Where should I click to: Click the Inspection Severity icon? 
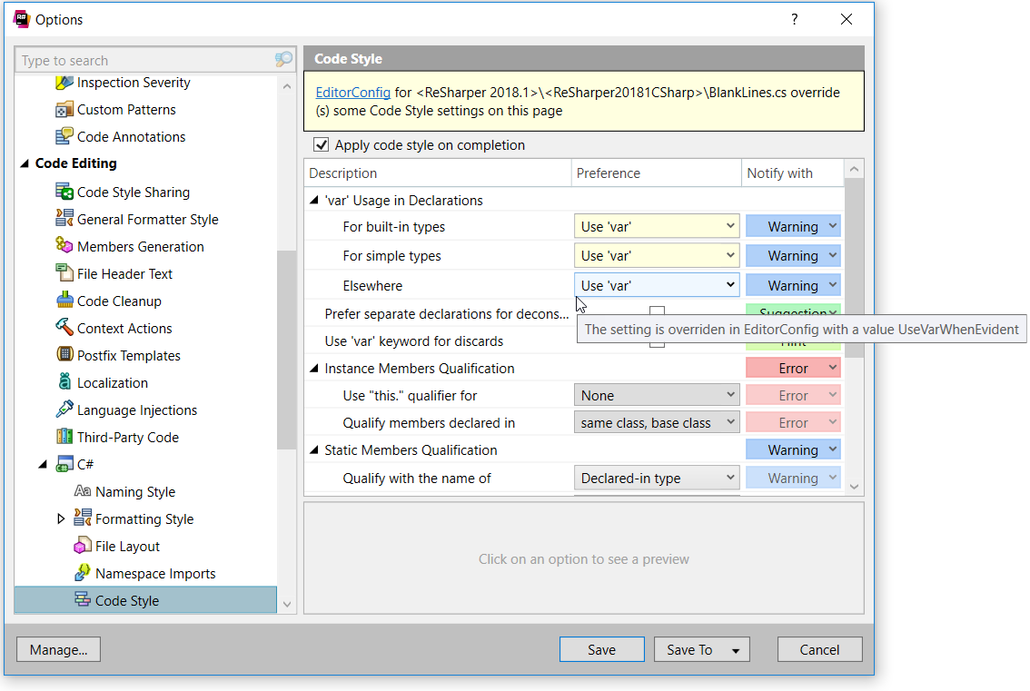[64, 82]
